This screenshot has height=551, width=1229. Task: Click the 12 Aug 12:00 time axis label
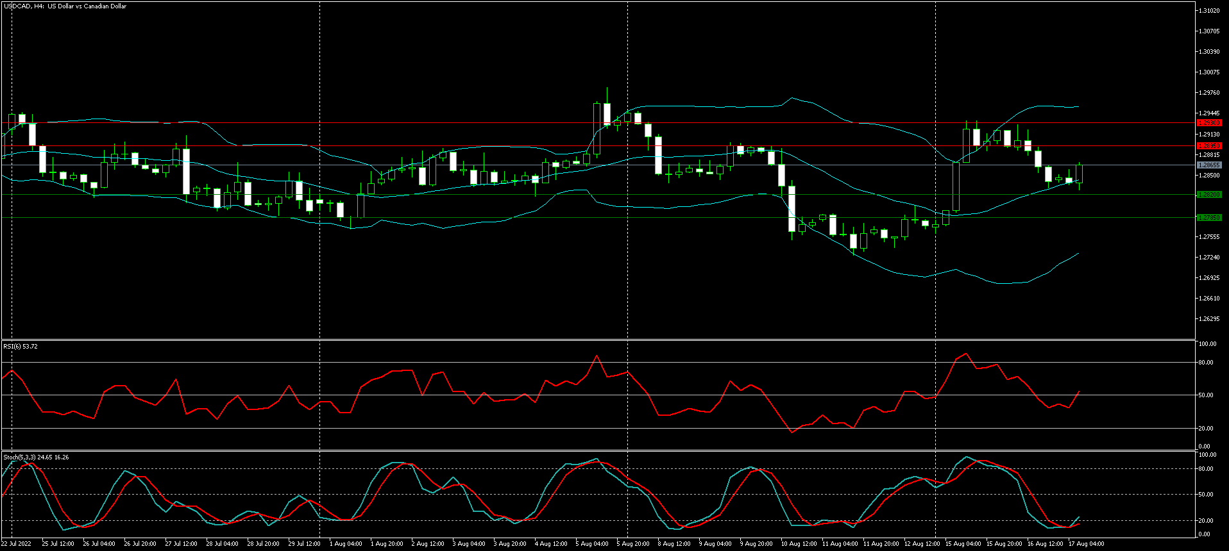(x=922, y=544)
